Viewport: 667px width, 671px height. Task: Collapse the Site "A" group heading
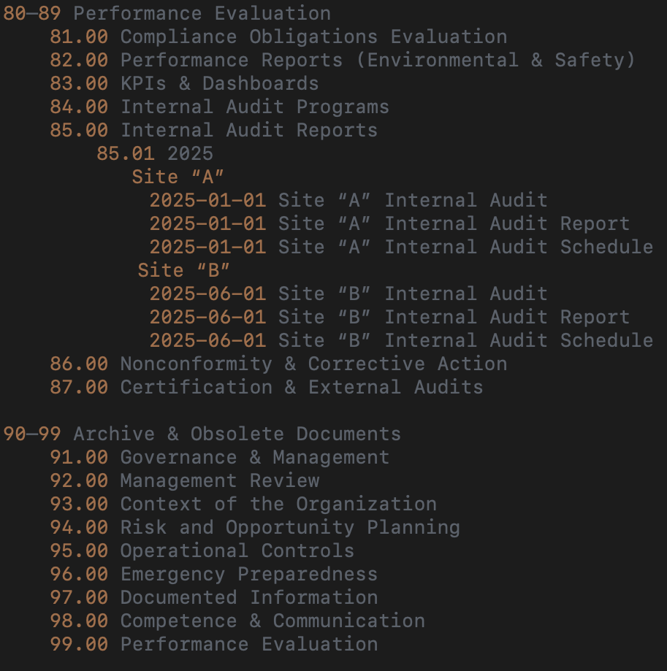tap(178, 177)
